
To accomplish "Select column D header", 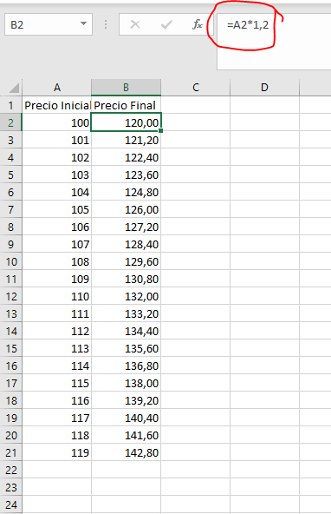I will [x=264, y=88].
